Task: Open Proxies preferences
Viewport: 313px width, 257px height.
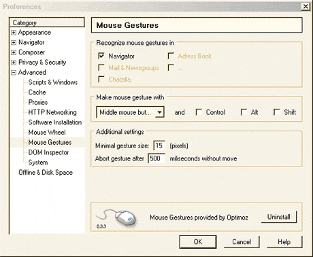Action: coord(38,102)
